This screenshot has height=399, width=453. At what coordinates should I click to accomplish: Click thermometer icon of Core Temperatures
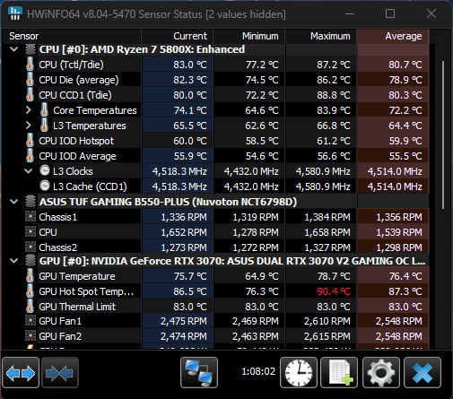tap(44, 110)
